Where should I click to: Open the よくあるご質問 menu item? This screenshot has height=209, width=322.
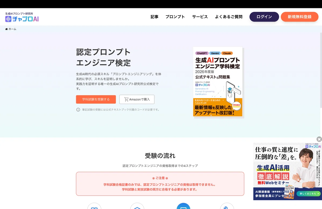click(x=229, y=17)
